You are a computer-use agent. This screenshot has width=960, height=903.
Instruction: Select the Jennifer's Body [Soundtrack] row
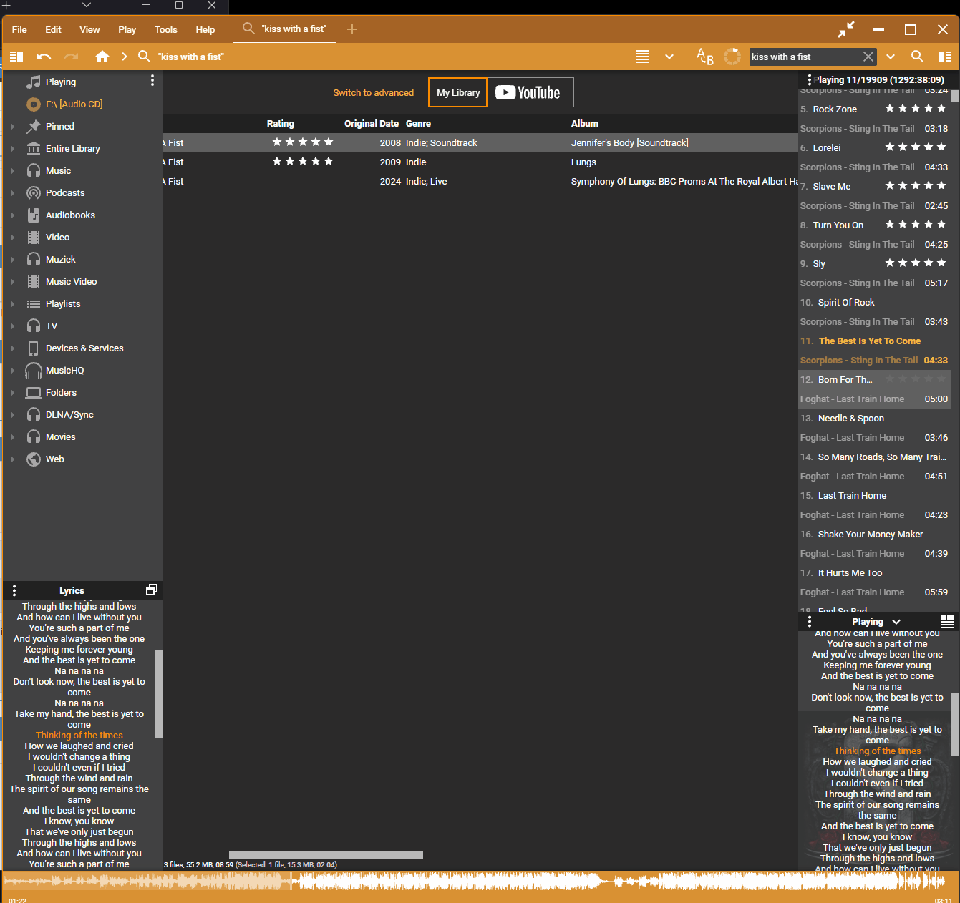tap(480, 142)
